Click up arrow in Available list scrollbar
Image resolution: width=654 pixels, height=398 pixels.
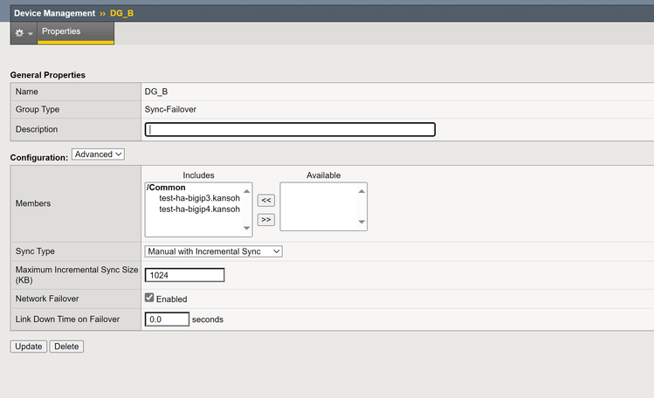tap(361, 191)
